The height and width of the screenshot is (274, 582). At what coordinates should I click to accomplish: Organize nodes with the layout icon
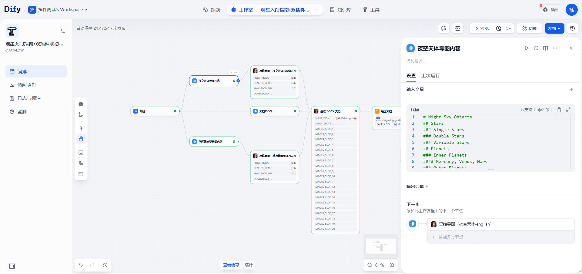click(81, 163)
